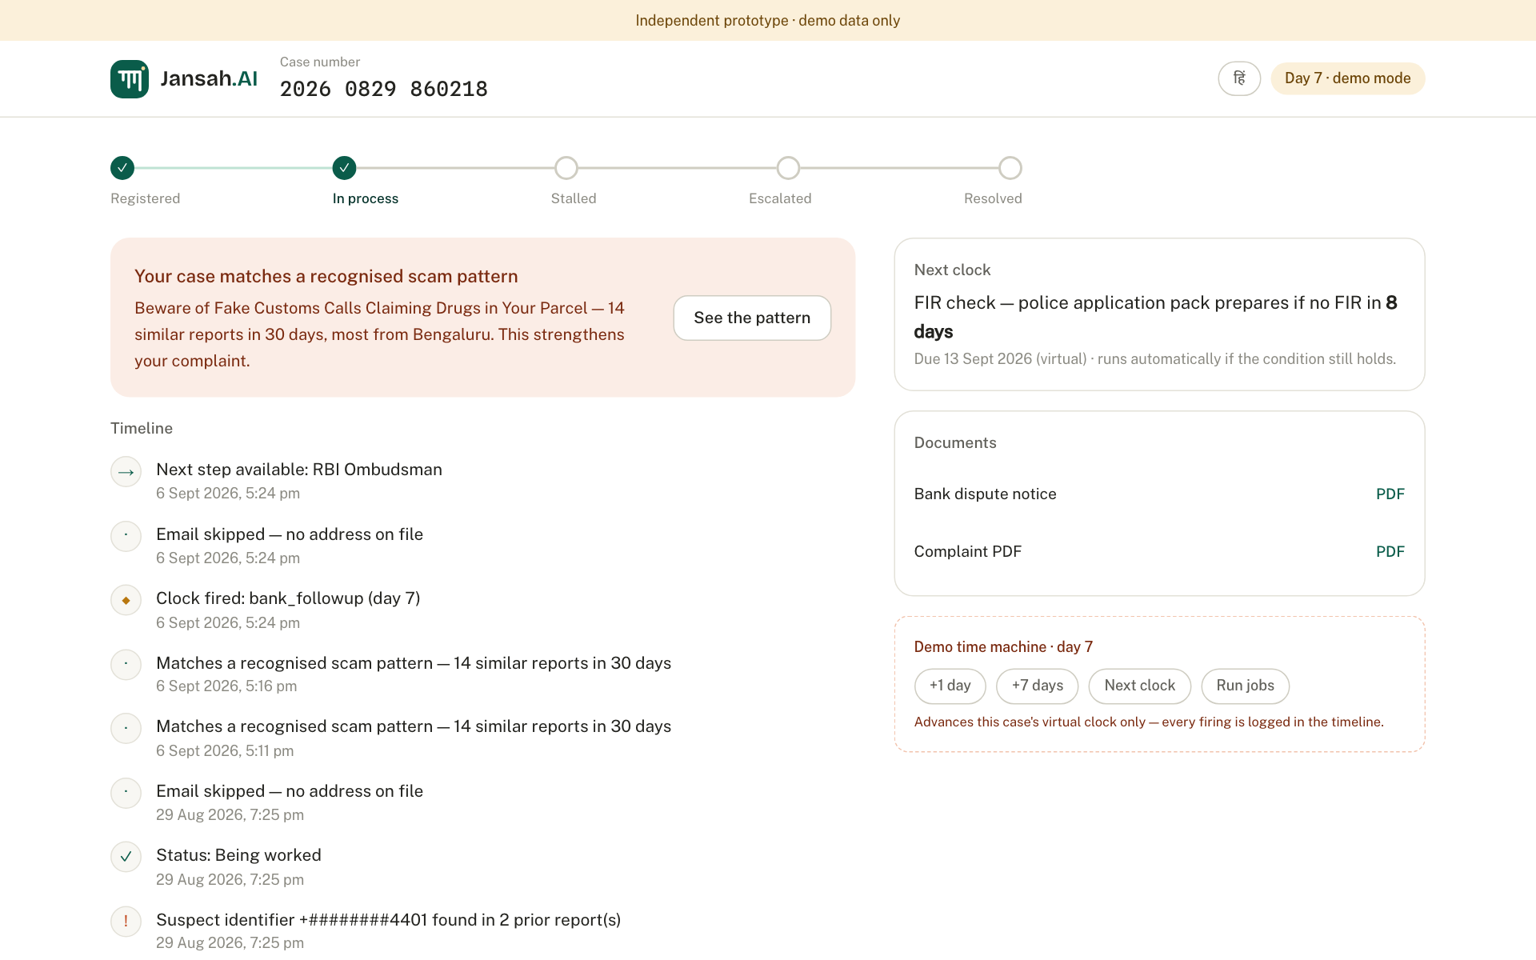This screenshot has width=1536, height=960.
Task: Click 'Due 13 Sept 2026 (virtual)' text
Action: tap(1000, 359)
